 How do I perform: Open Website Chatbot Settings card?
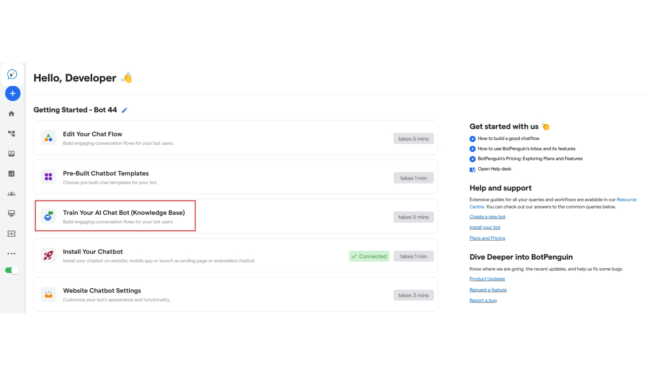tap(235, 295)
